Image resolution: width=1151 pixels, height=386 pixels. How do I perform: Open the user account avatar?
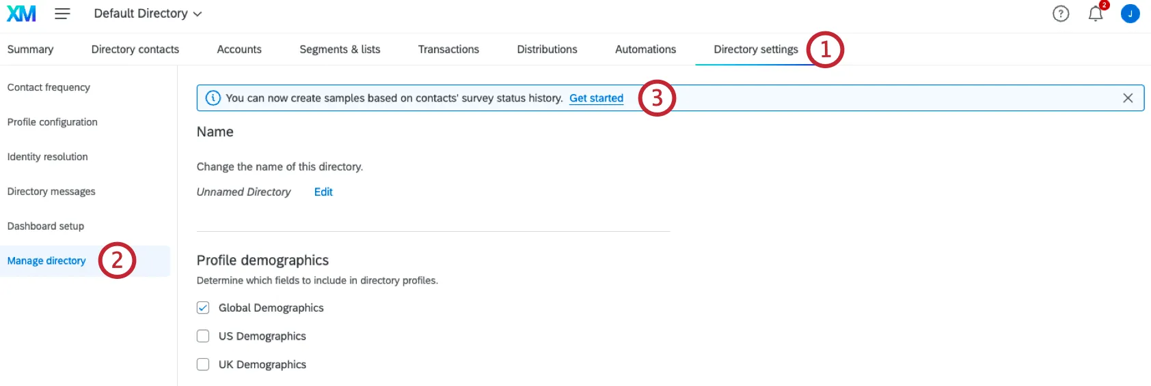[1130, 14]
